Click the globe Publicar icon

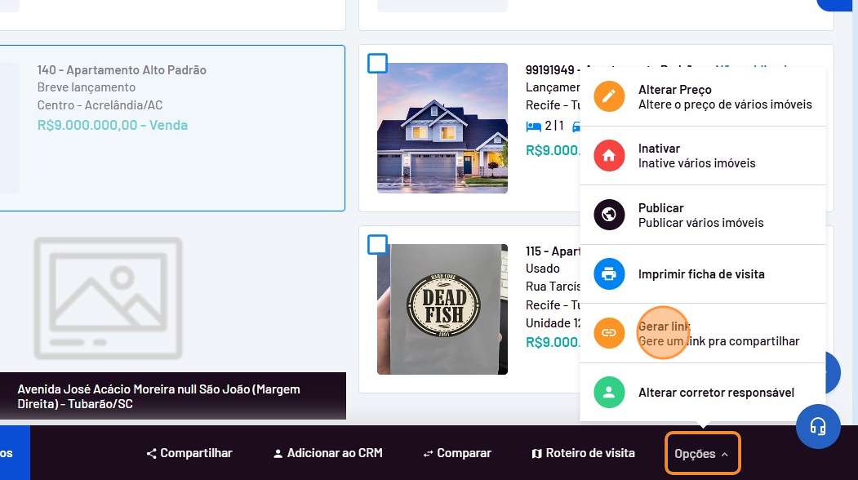609,215
